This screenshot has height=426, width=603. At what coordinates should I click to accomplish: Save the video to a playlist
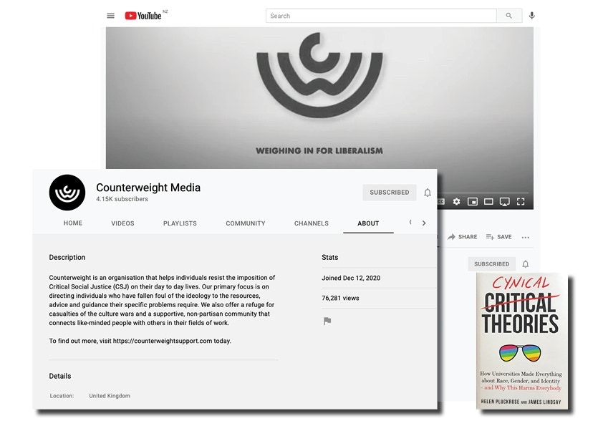pyautogui.click(x=499, y=237)
